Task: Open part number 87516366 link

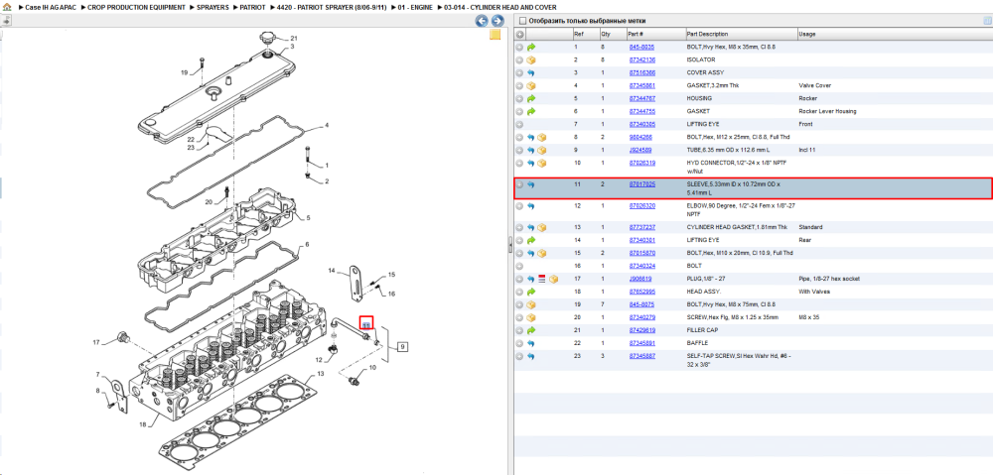Action: coord(642,72)
